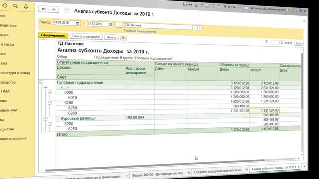Click the M memory button
This screenshot has height=179, width=319.
[225, 7]
